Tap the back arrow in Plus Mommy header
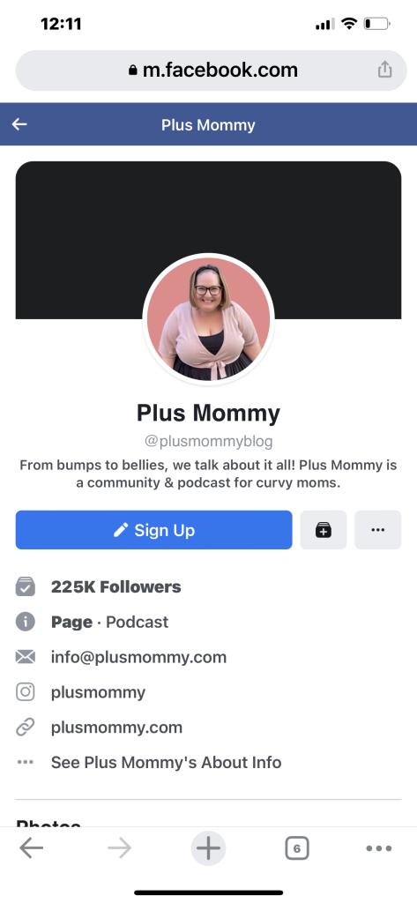 point(19,124)
